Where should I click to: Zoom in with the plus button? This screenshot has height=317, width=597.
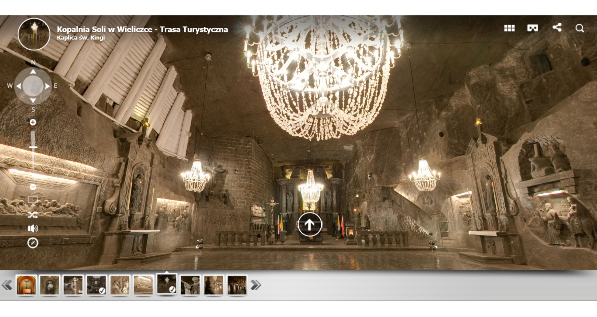pyautogui.click(x=33, y=122)
